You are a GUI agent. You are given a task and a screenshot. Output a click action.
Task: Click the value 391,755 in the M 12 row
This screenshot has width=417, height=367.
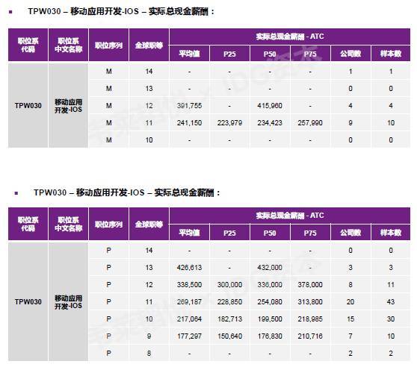(x=189, y=106)
